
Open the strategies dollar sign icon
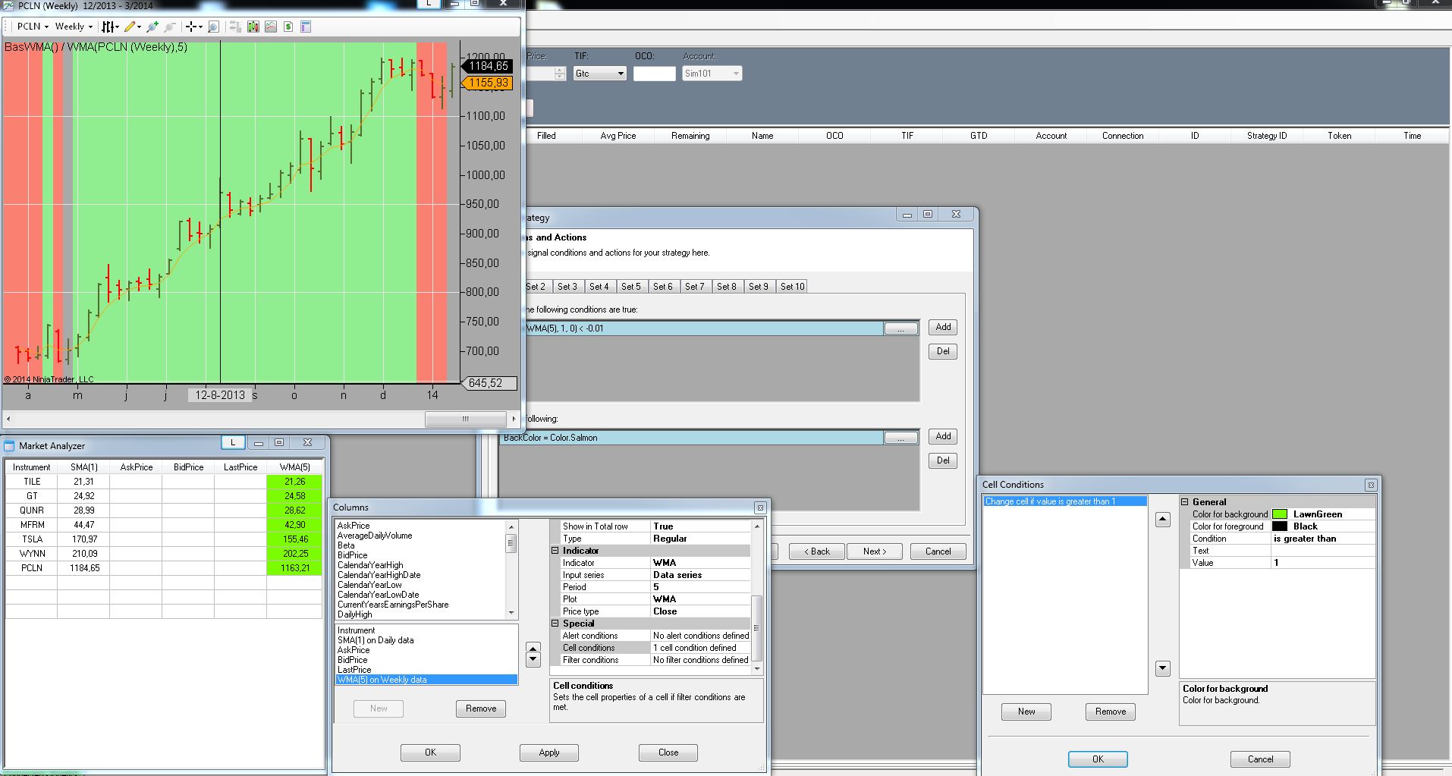[x=288, y=27]
